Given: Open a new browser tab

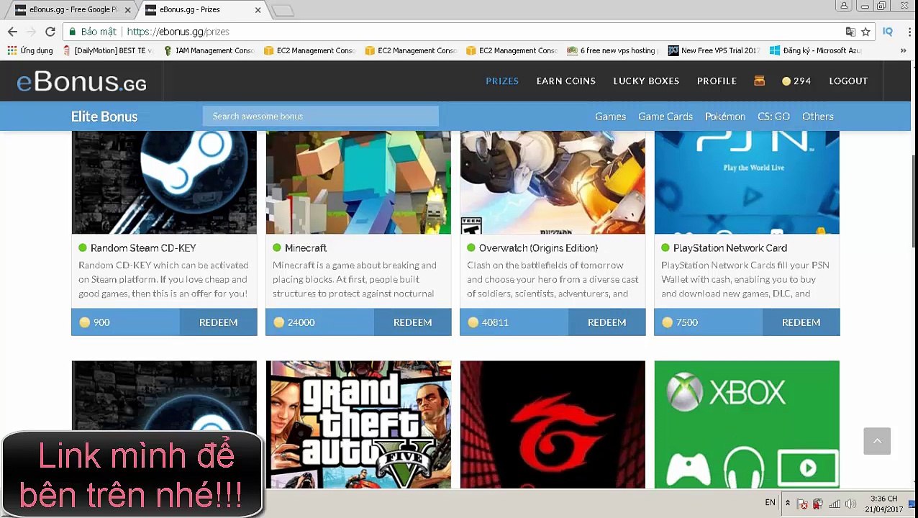Looking at the screenshot, I should point(283,10).
